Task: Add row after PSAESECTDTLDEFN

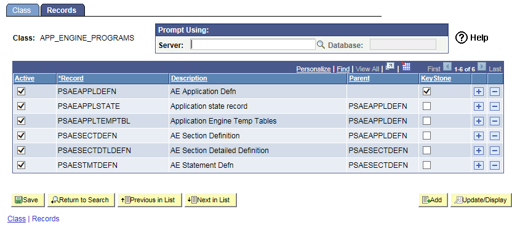Action: click(479, 151)
